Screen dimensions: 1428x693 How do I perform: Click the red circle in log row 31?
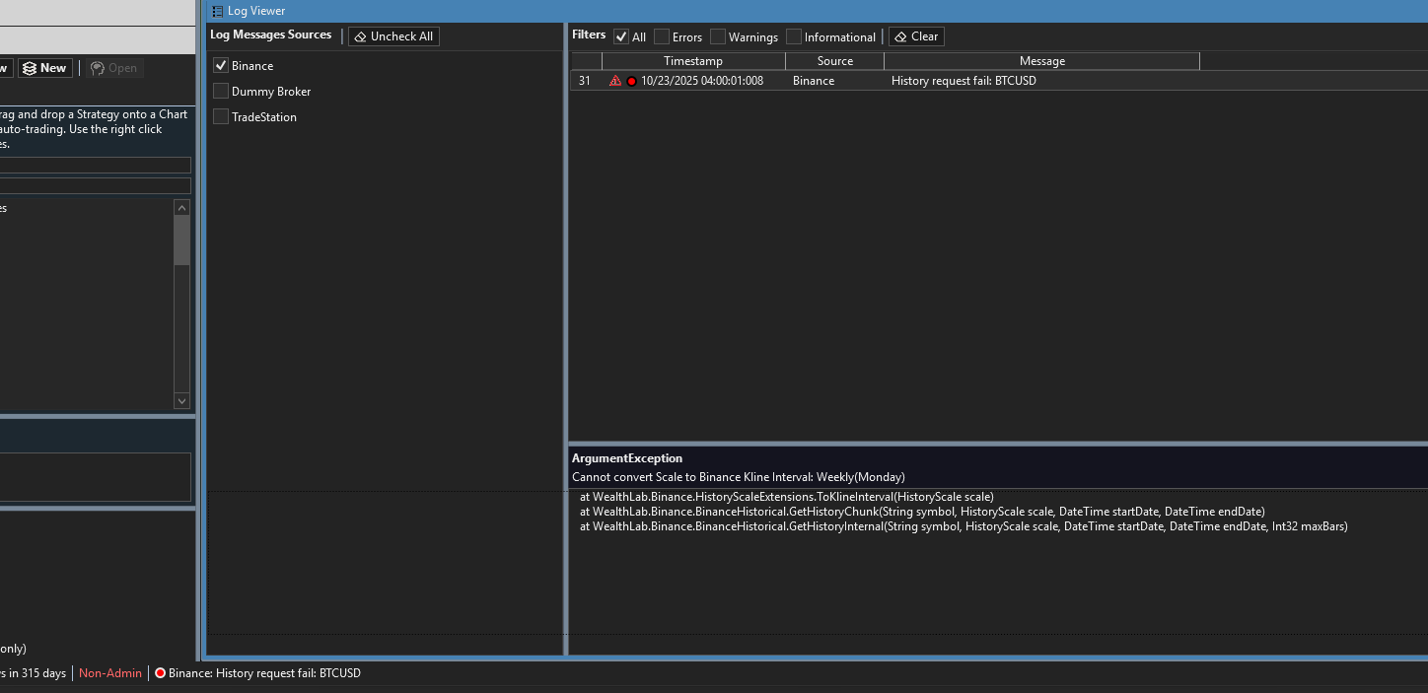pos(631,81)
